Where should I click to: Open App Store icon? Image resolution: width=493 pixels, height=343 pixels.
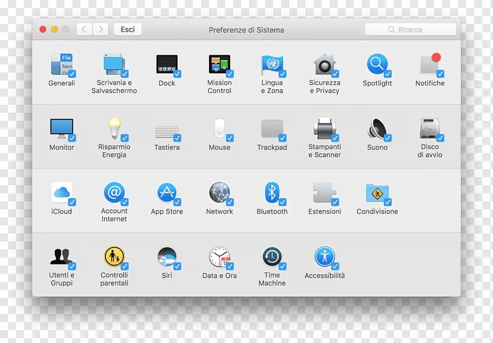click(167, 193)
